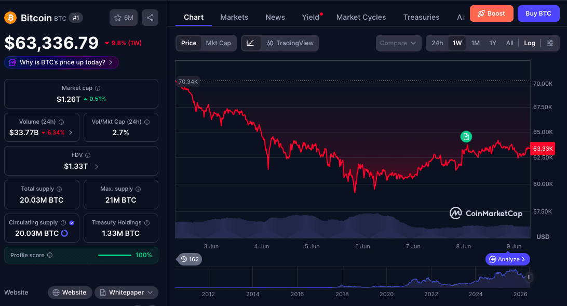Open the News tab

[x=275, y=17]
